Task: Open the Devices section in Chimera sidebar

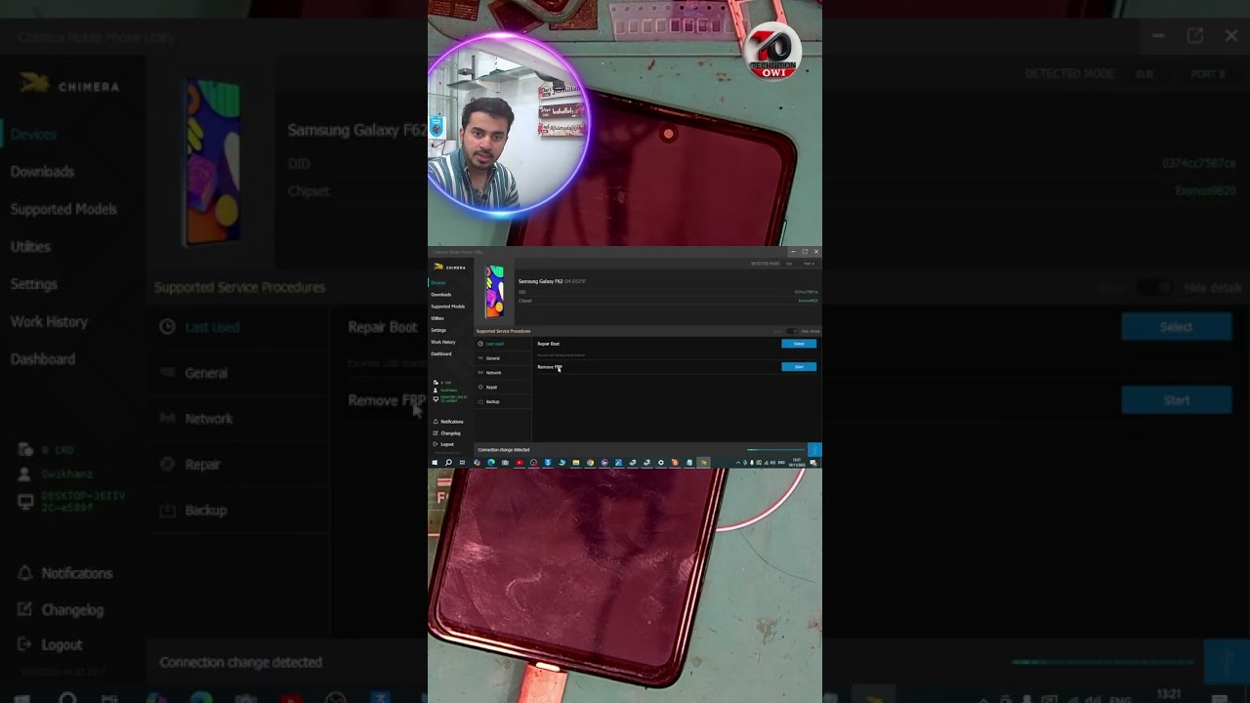Action: tap(438, 283)
